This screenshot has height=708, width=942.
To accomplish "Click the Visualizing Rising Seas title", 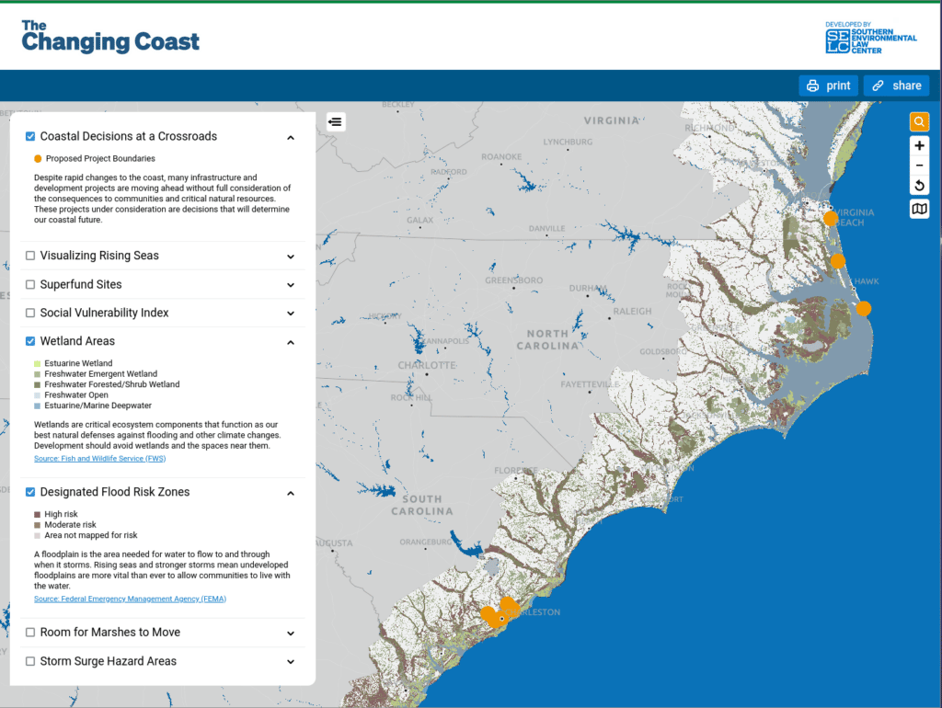I will pyautogui.click(x=99, y=256).
